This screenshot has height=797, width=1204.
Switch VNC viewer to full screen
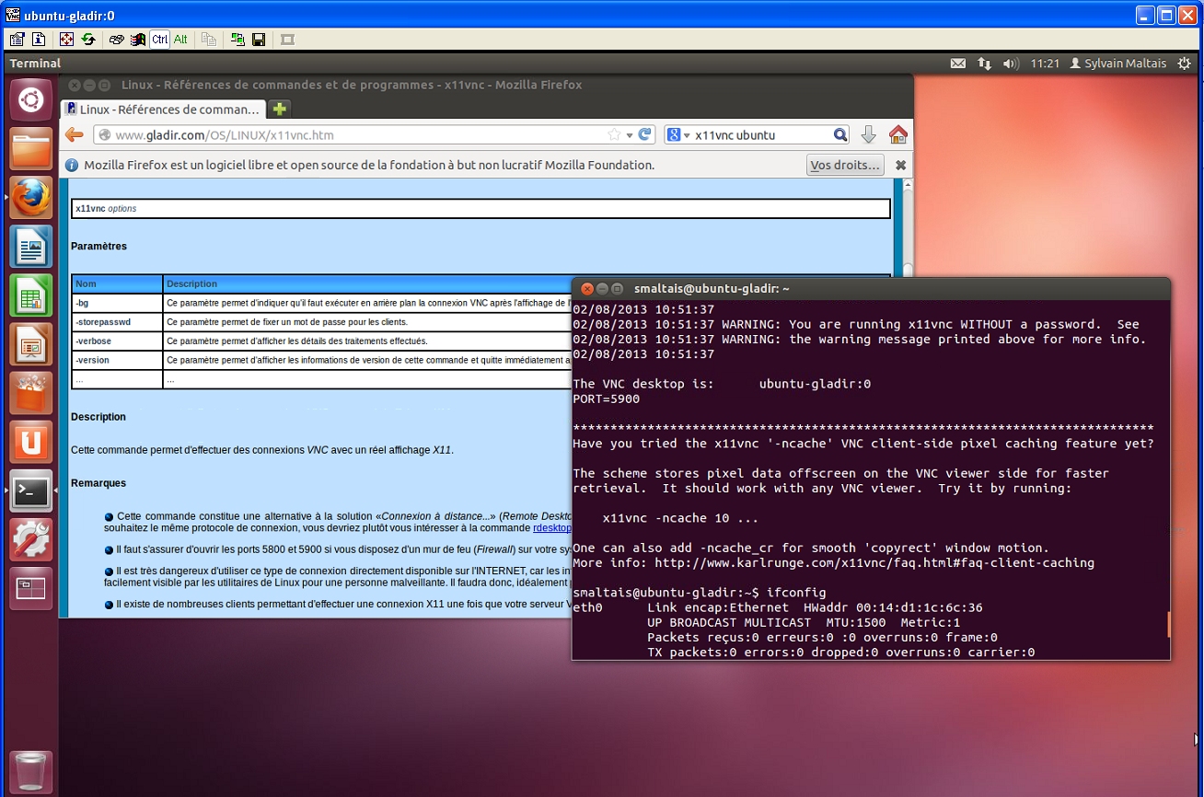pos(65,40)
